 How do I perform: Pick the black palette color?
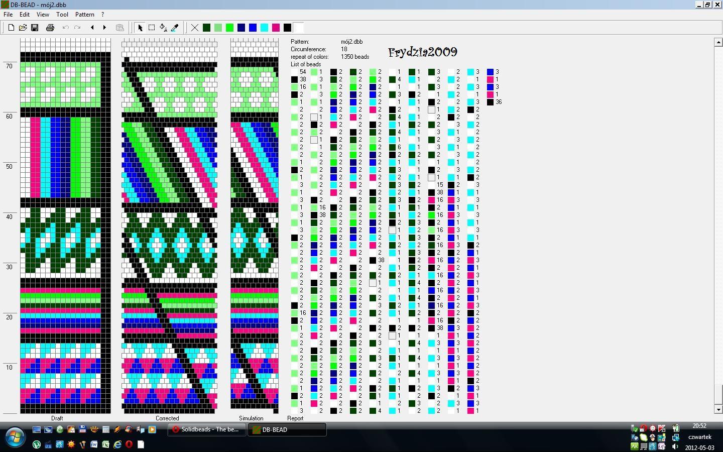pyautogui.click(x=287, y=28)
